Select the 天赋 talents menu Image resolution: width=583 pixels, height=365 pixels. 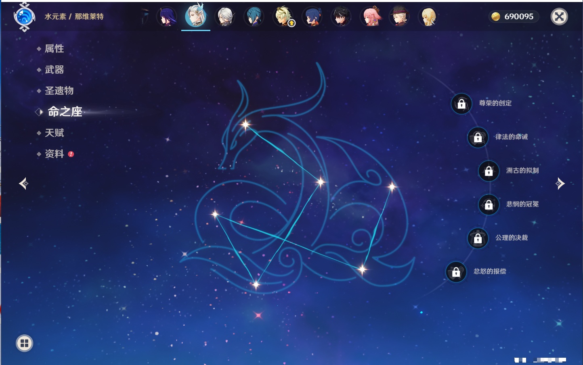54,133
